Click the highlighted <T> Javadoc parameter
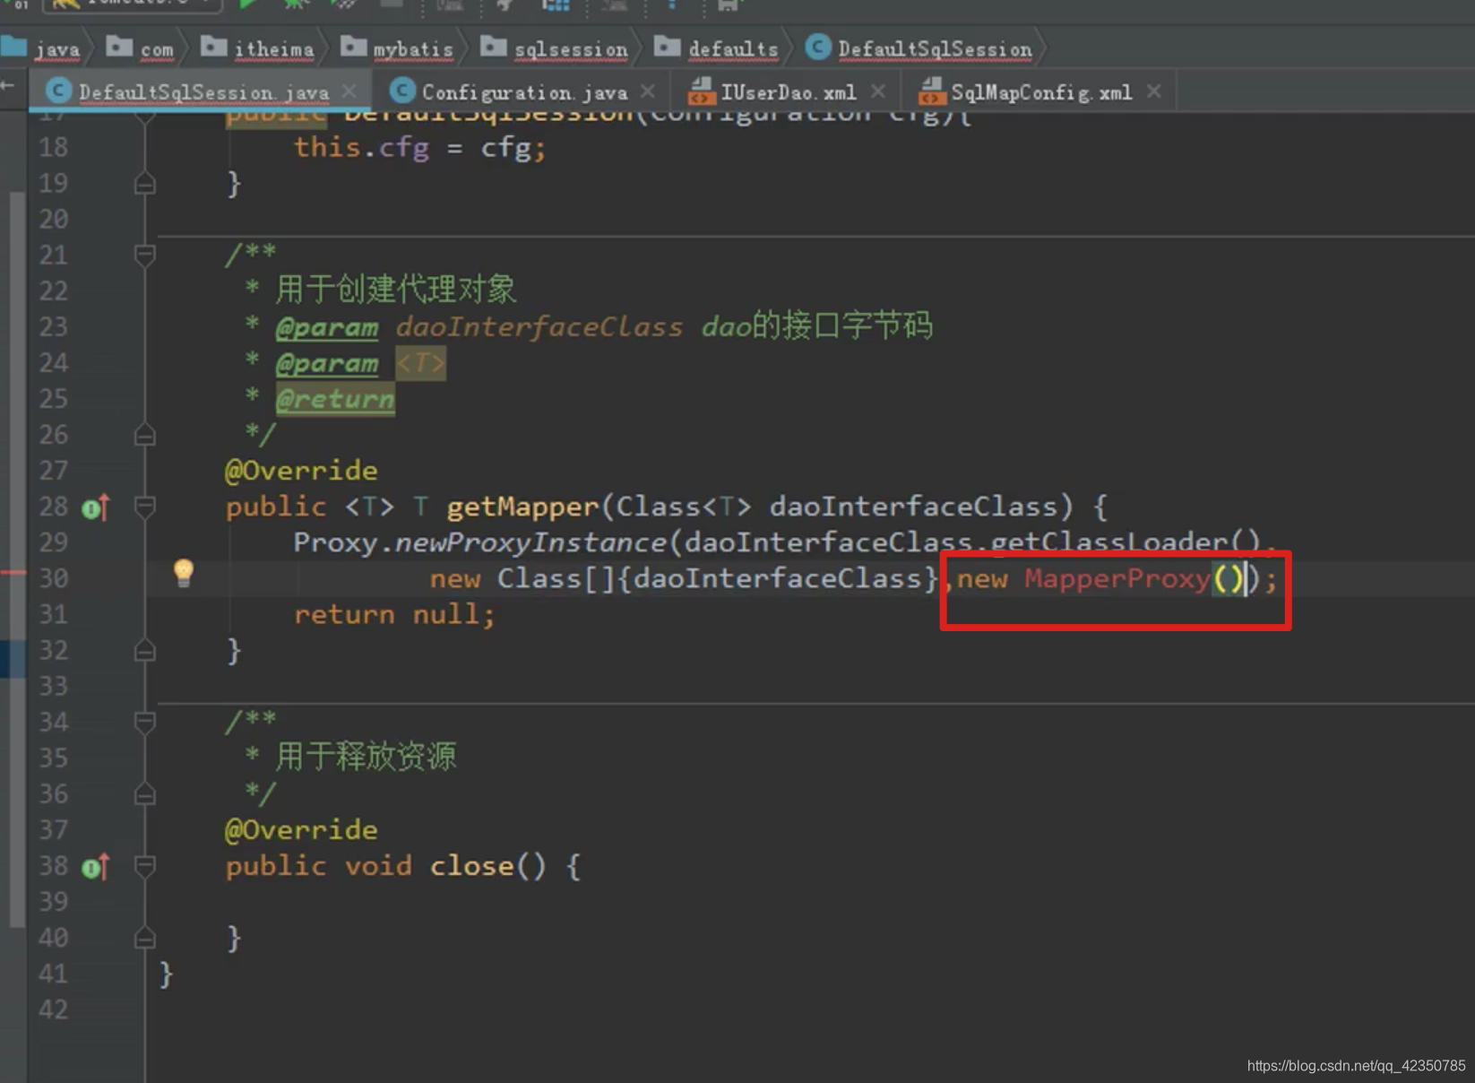Image resolution: width=1475 pixels, height=1083 pixels. click(x=420, y=363)
